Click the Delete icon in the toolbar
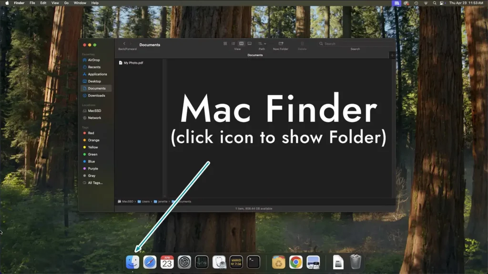The height and width of the screenshot is (274, 488). 302,43
